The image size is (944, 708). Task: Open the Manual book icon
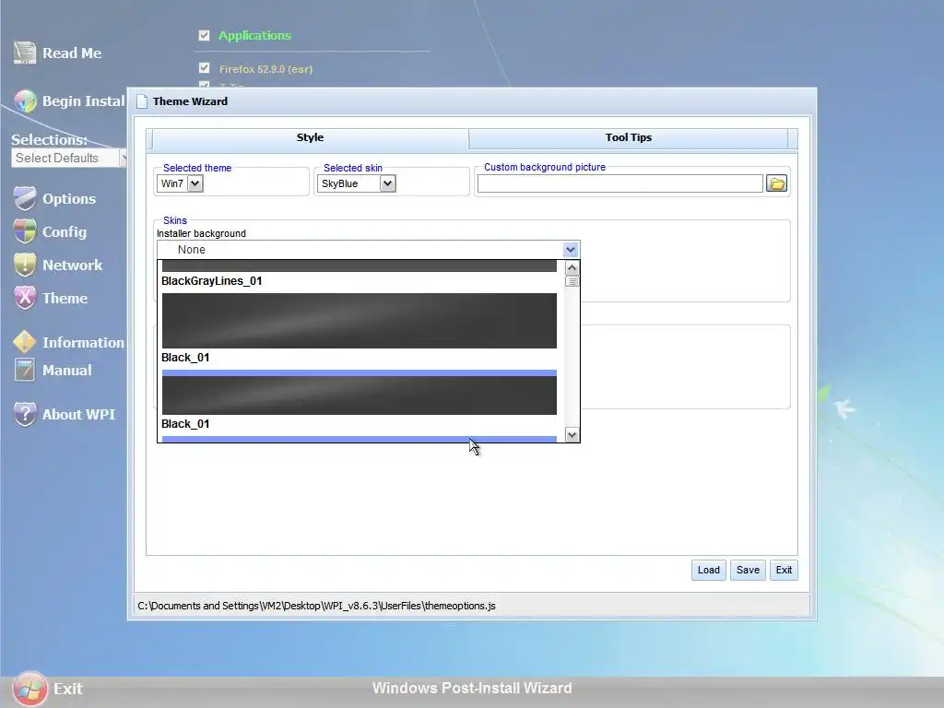(x=25, y=371)
